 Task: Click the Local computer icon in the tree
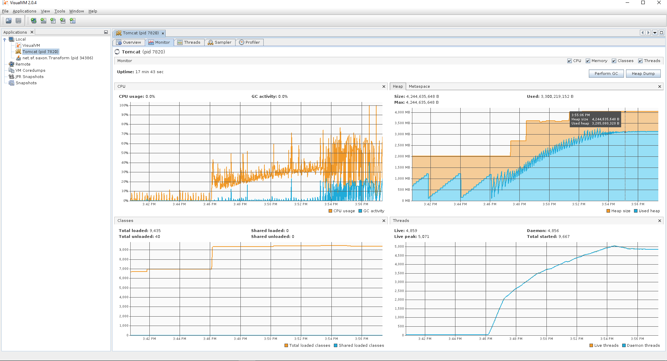point(11,39)
